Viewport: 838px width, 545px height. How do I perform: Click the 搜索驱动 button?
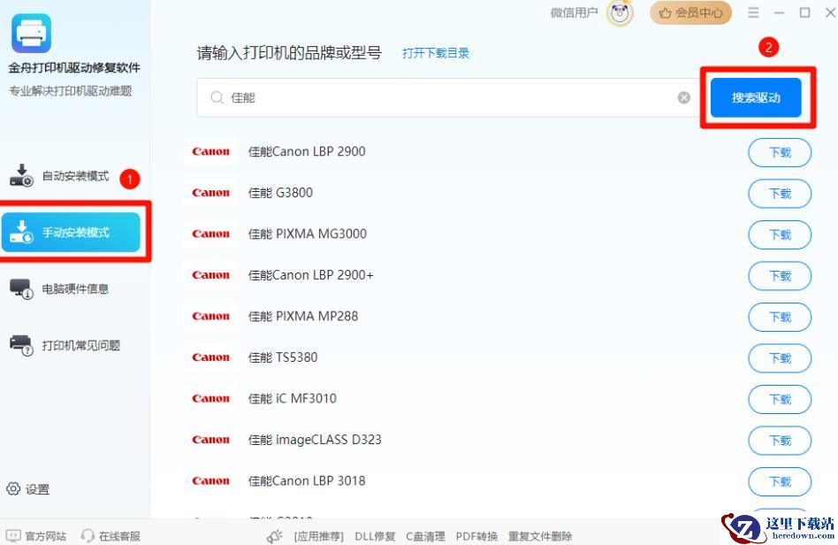click(756, 97)
